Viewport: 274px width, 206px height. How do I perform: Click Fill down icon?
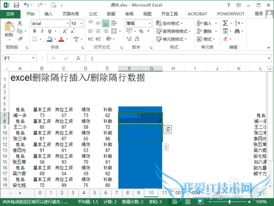225,31
